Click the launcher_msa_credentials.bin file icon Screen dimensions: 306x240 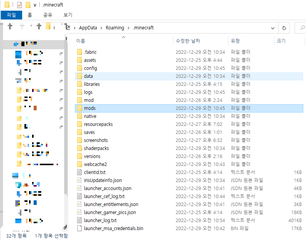point(79,228)
